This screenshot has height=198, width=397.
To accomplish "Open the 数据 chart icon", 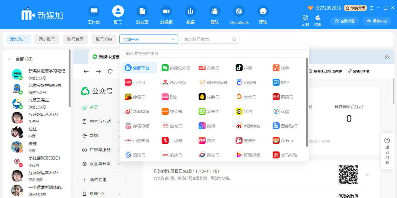I will [x=190, y=12].
